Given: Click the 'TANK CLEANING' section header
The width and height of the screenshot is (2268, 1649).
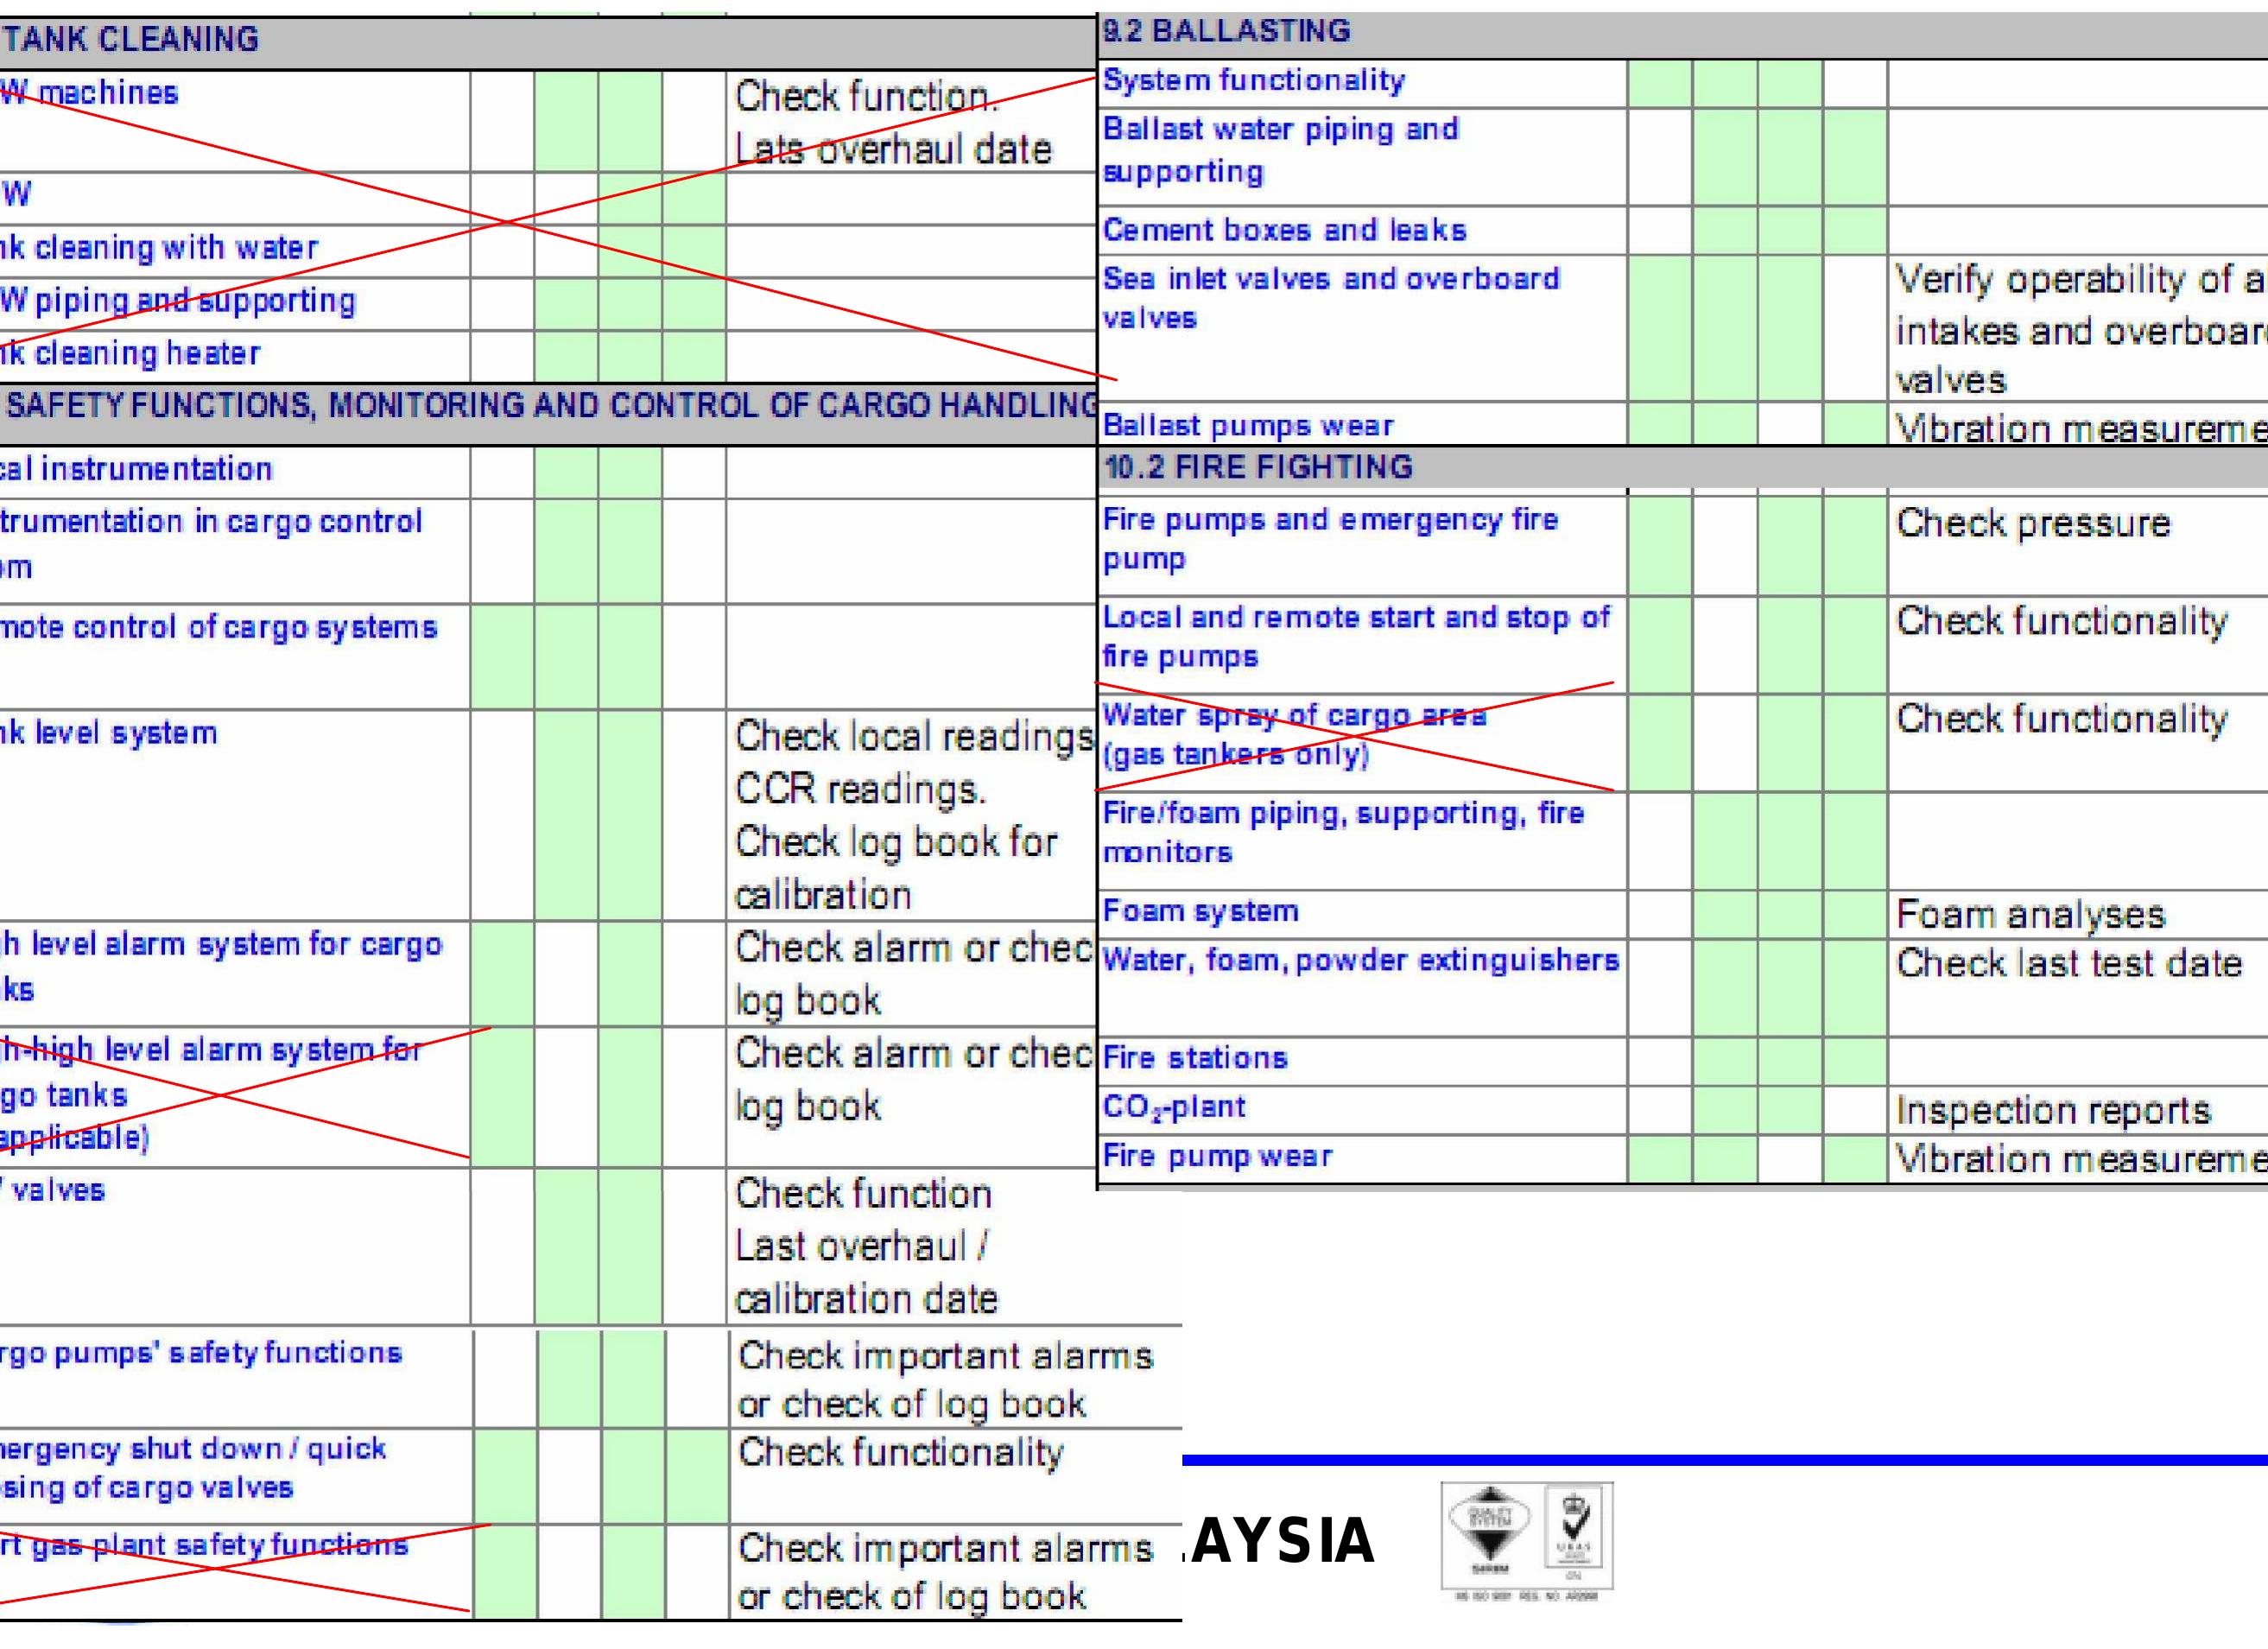Looking at the screenshot, I should point(130,39).
